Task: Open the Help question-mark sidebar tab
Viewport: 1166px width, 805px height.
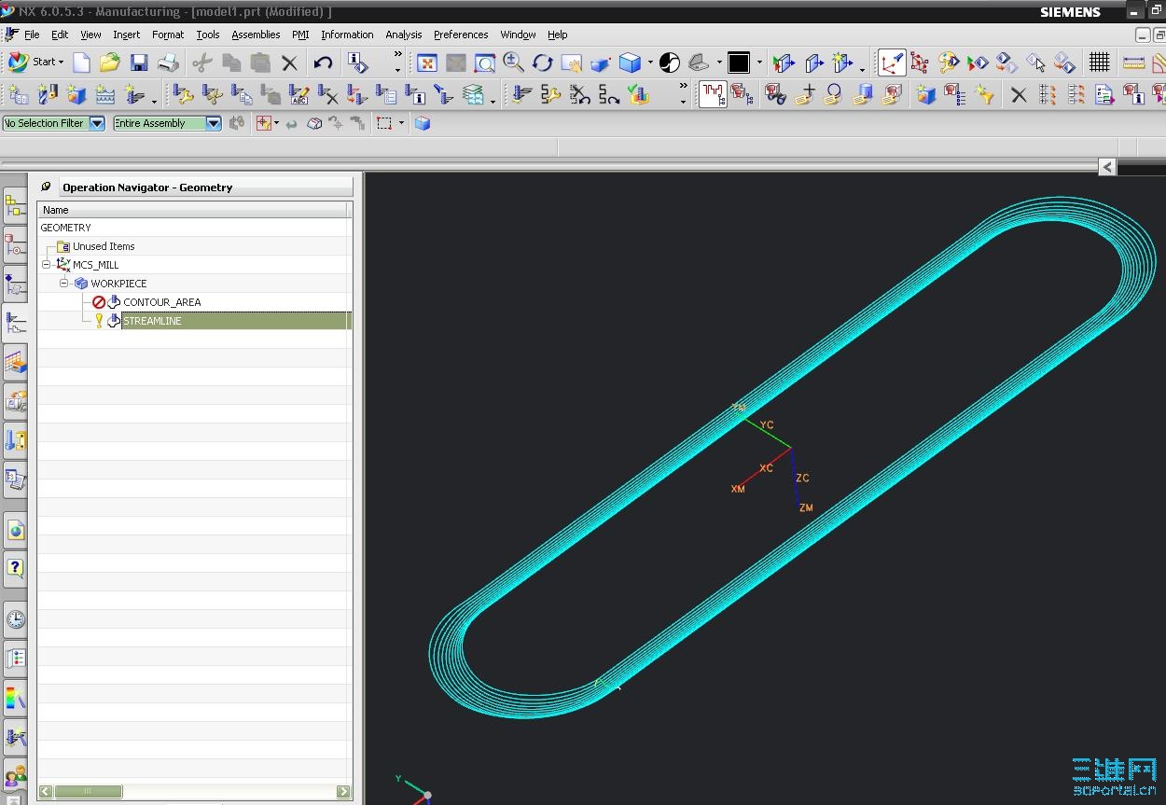Action: tap(15, 567)
